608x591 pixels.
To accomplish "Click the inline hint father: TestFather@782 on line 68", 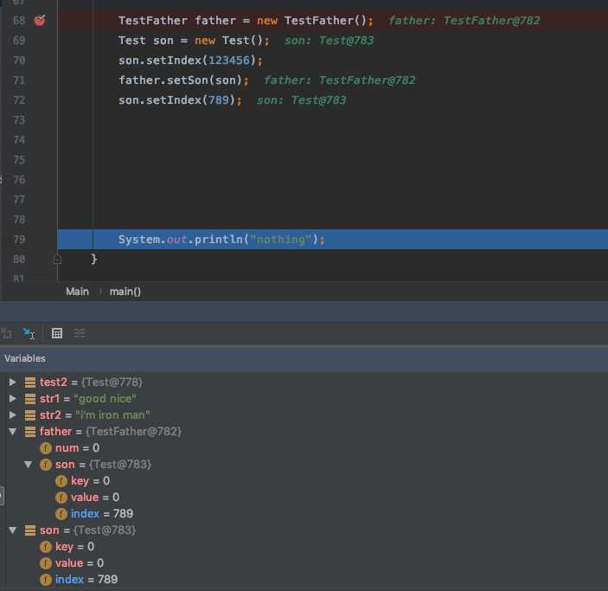I will click(x=464, y=21).
